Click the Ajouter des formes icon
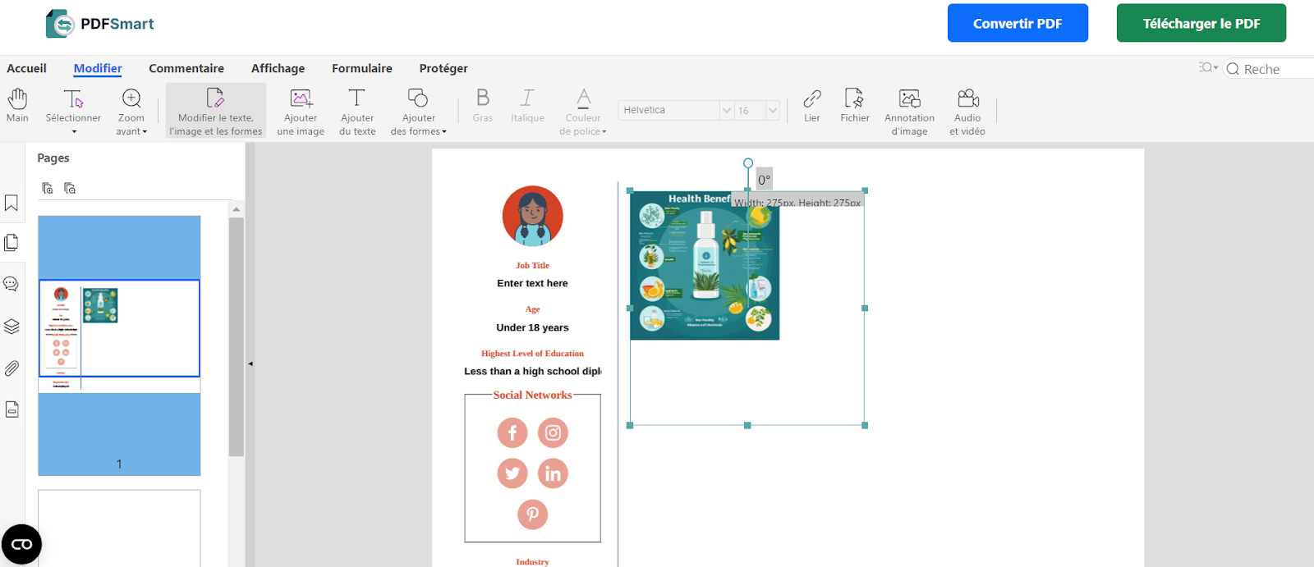The width and height of the screenshot is (1314, 567). (x=418, y=98)
